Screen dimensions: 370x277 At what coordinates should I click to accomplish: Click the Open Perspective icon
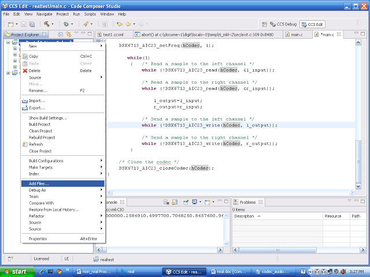[265, 24]
